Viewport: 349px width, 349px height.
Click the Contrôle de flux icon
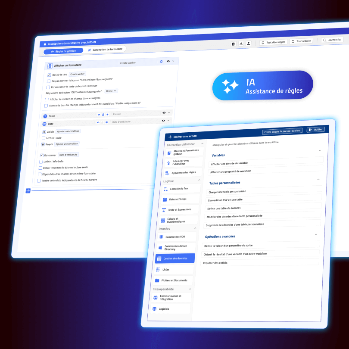click(166, 189)
